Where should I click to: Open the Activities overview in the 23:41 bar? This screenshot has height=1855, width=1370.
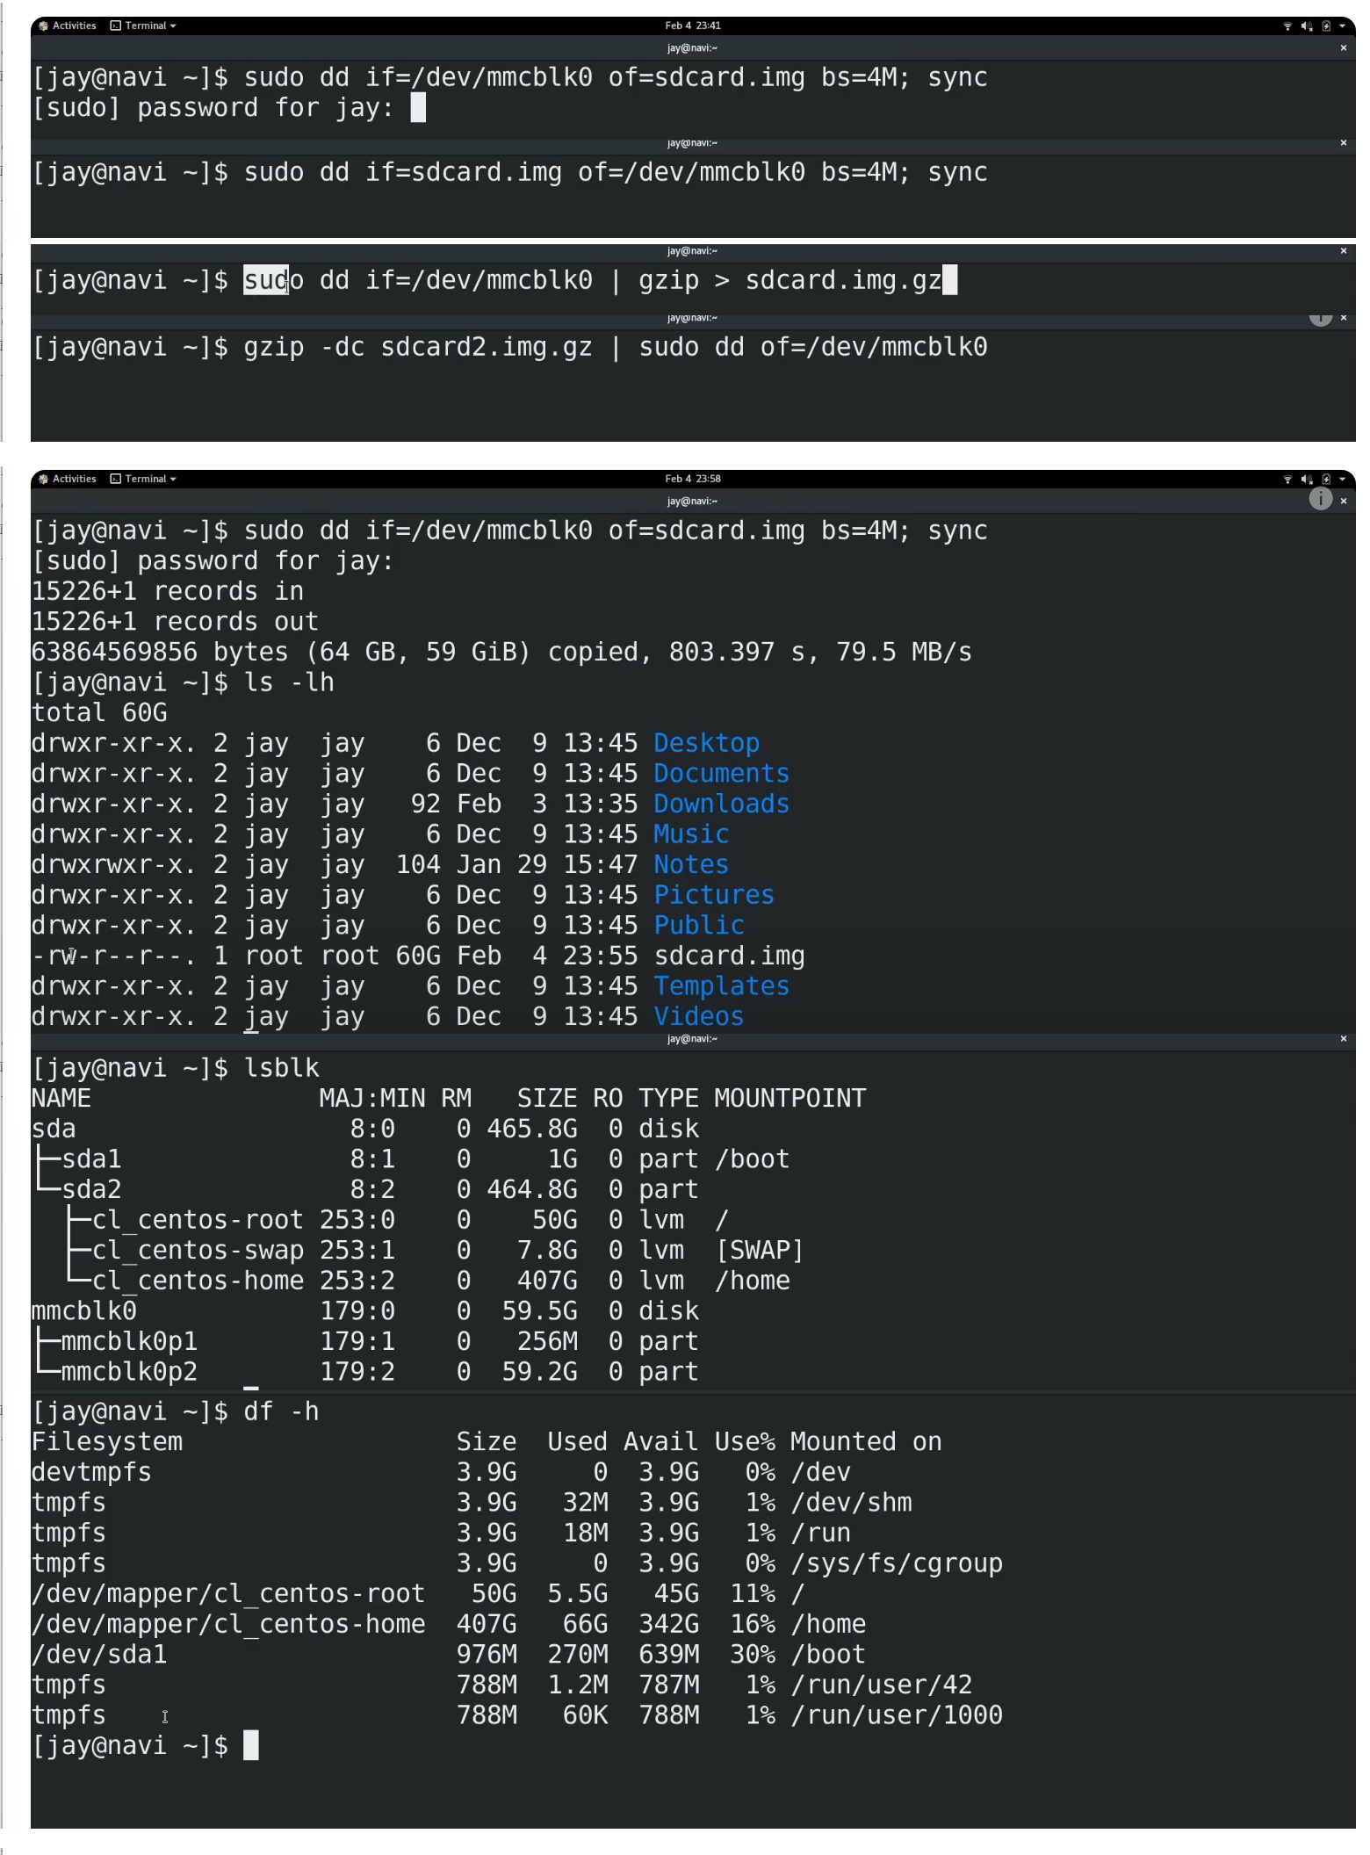[x=68, y=26]
